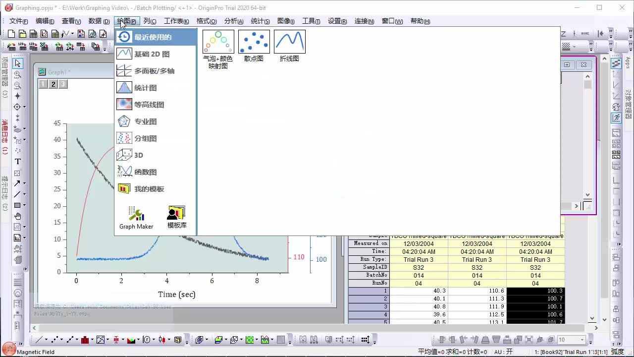The width and height of the screenshot is (634, 357).
Task: Click worksheet row header 3
Action: (369, 306)
